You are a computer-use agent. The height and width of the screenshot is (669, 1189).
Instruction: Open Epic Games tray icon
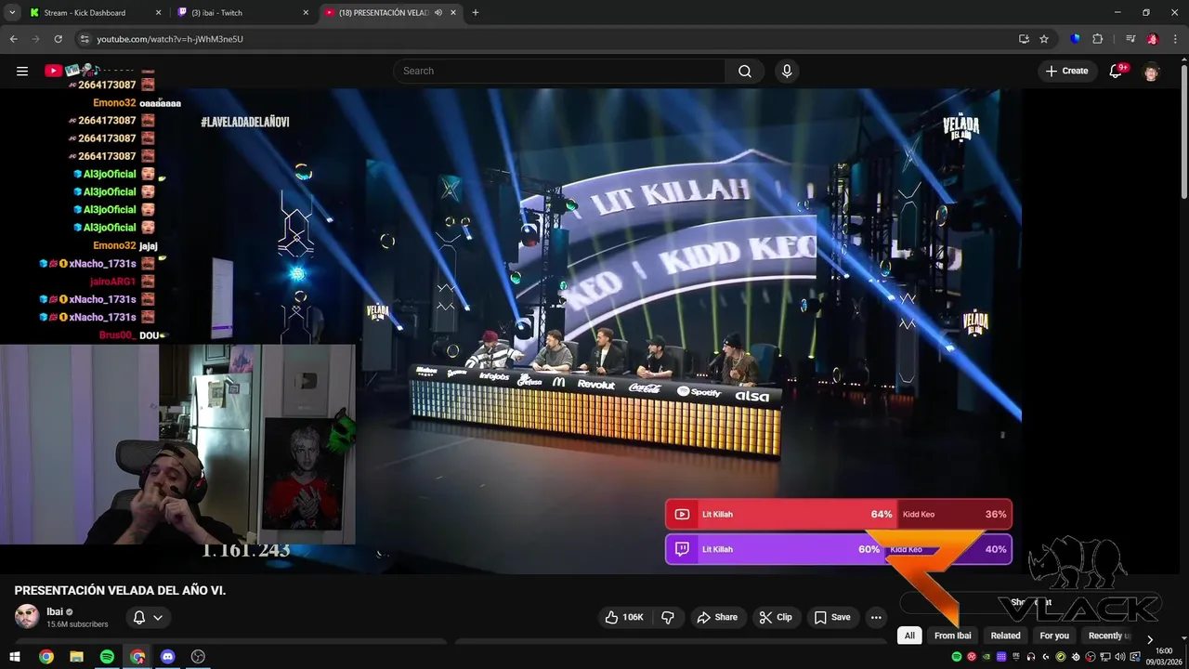click(x=1016, y=657)
